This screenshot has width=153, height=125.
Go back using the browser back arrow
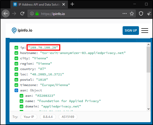6,13
